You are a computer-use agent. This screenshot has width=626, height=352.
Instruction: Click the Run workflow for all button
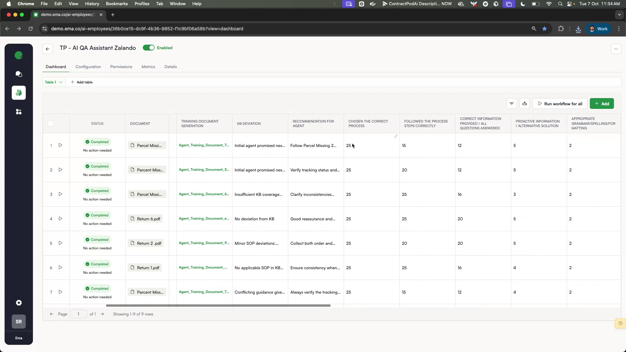click(559, 103)
